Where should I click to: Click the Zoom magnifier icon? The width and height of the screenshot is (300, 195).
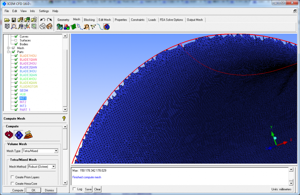[x=14, y=26]
